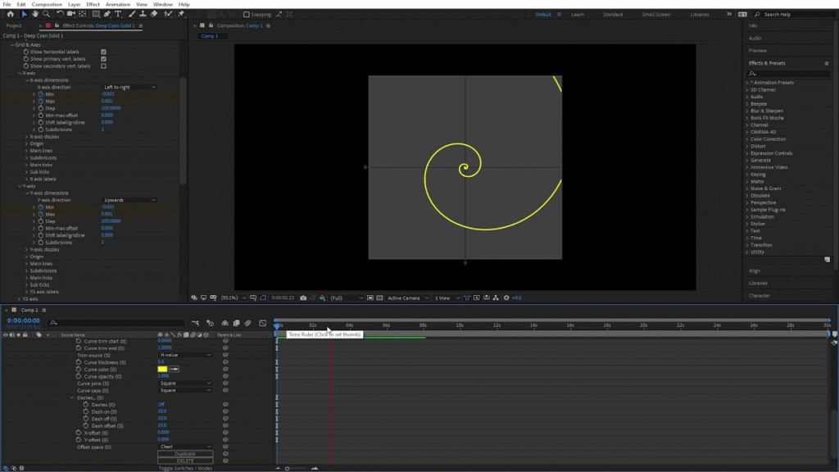Viewport: 839px width, 472px height.
Task: Pick the Type text tool
Action: tap(119, 14)
